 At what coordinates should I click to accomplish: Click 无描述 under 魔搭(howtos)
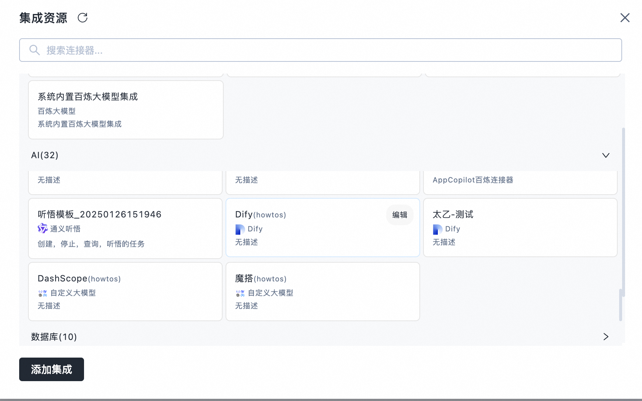[247, 306]
